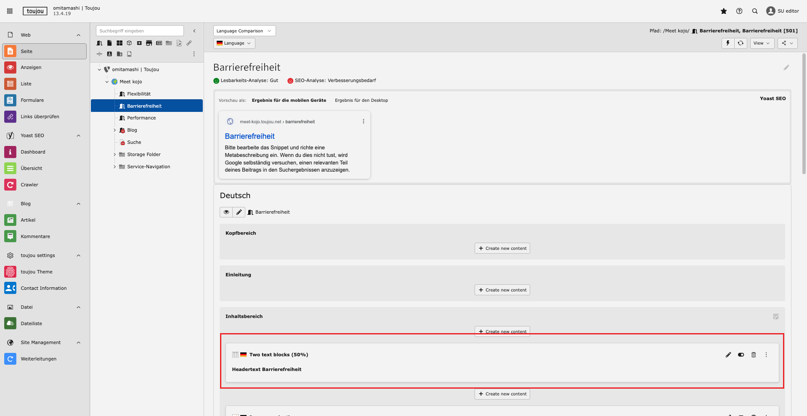807x416 pixels.
Task: Open the Language selector dropdown
Action: click(x=234, y=43)
